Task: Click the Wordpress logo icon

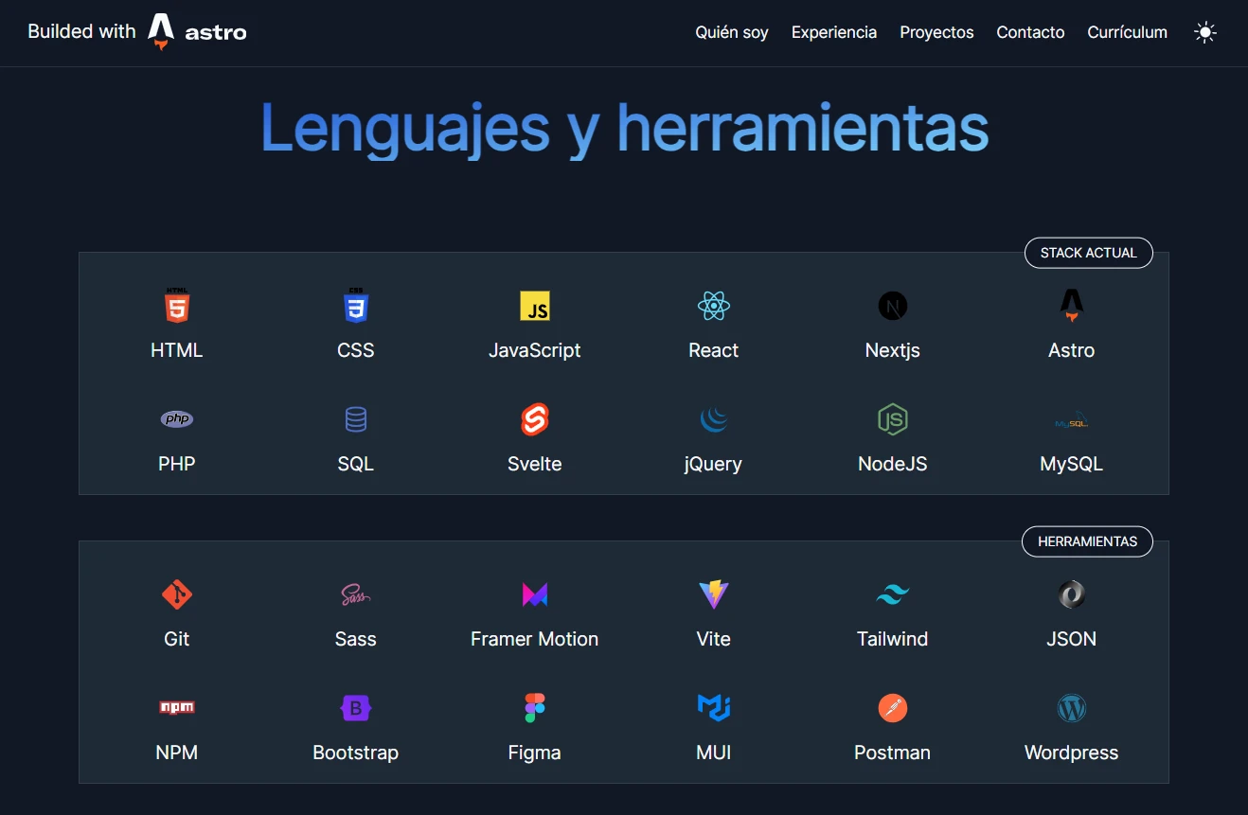Action: click(1071, 708)
